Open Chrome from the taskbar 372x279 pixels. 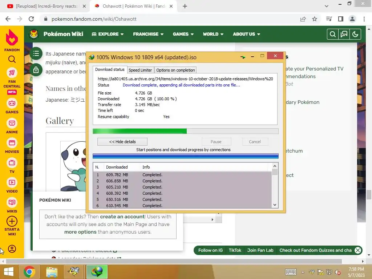coord(29,272)
